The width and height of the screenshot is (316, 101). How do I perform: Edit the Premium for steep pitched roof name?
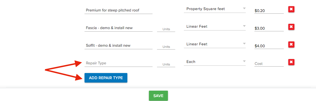click(118, 10)
